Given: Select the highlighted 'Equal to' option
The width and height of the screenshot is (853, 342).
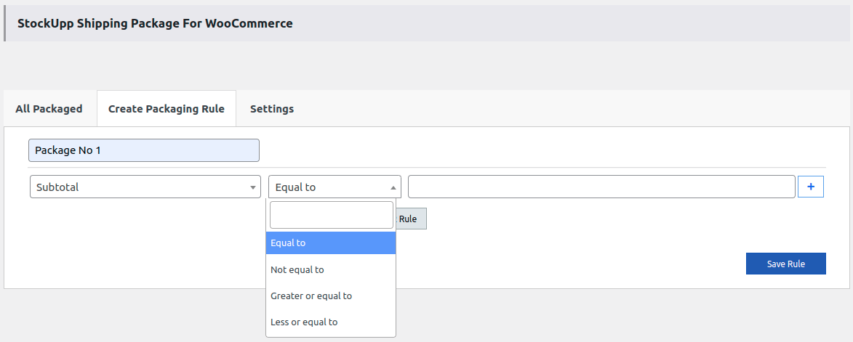Looking at the screenshot, I should pyautogui.click(x=331, y=243).
